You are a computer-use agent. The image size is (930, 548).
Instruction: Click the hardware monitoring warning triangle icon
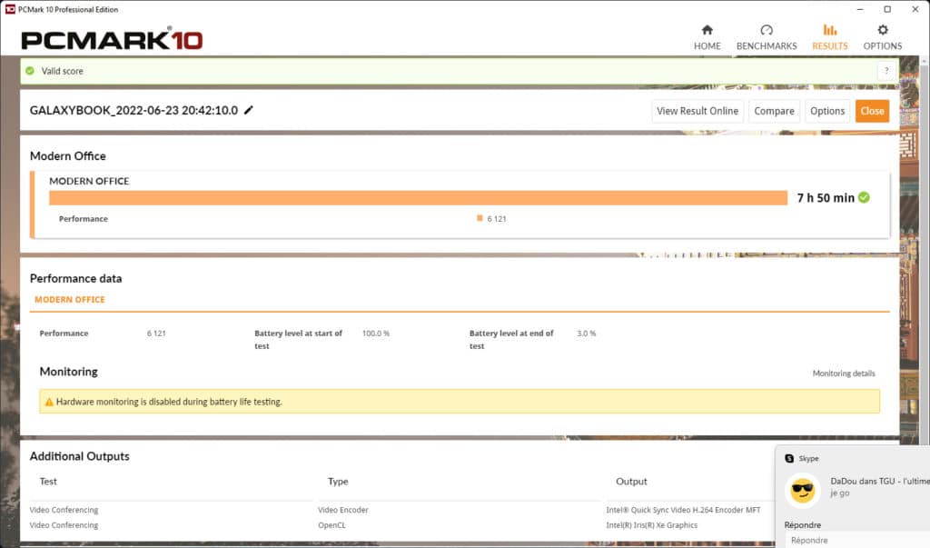click(x=49, y=402)
